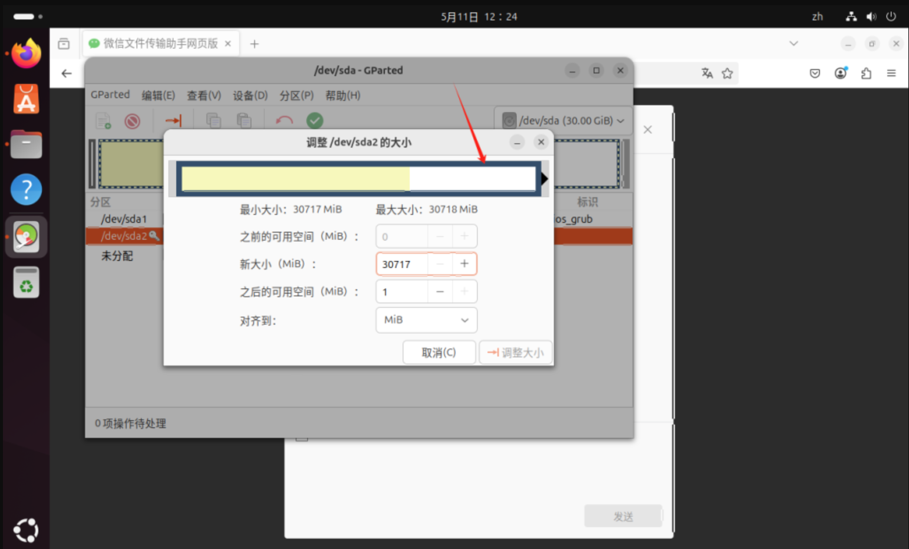The image size is (909, 549).
Task: Expand the Firefox list all tabs chevron
Action: (793, 44)
